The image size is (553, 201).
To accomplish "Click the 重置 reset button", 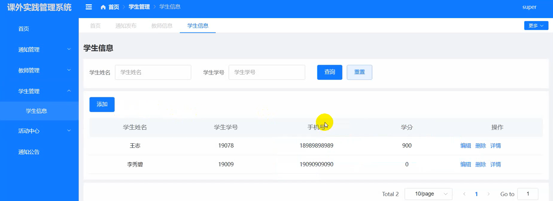I will (359, 72).
